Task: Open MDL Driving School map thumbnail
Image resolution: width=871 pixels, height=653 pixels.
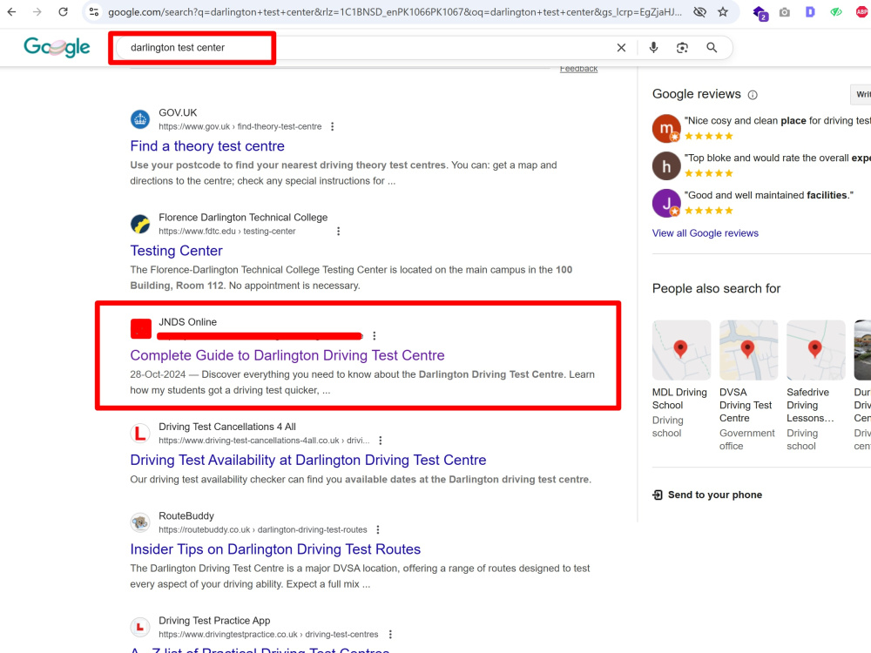Action: (x=681, y=350)
